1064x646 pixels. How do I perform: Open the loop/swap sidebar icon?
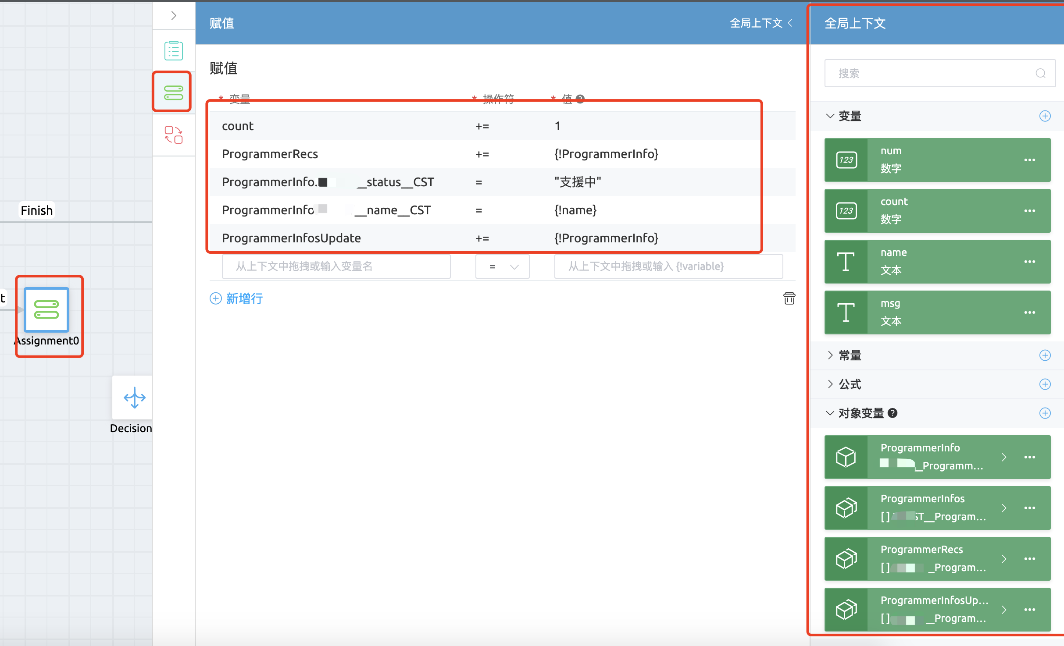point(173,135)
